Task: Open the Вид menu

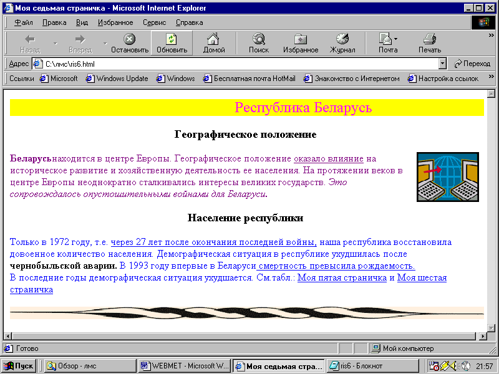Action: 82,22
